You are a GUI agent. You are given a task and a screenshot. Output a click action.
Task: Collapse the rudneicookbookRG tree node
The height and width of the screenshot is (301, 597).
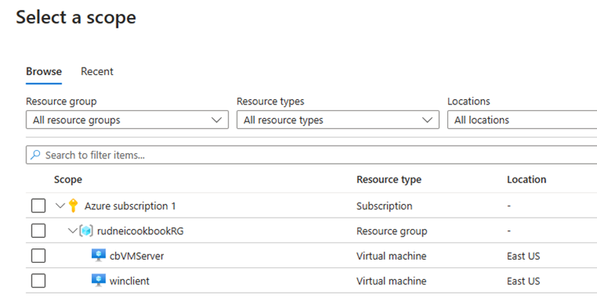[x=73, y=231]
